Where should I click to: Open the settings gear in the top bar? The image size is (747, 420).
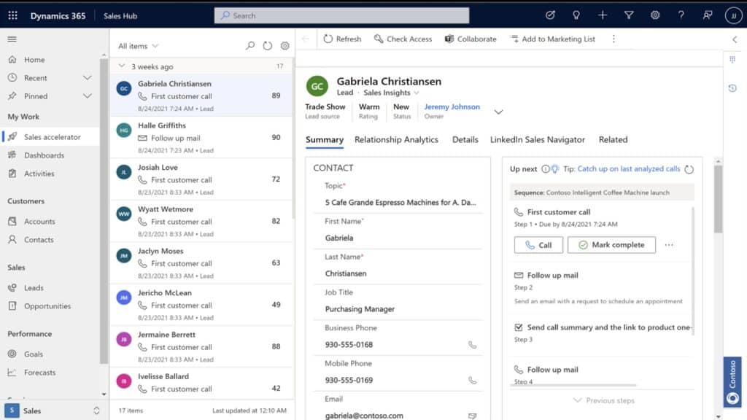pyautogui.click(x=654, y=15)
